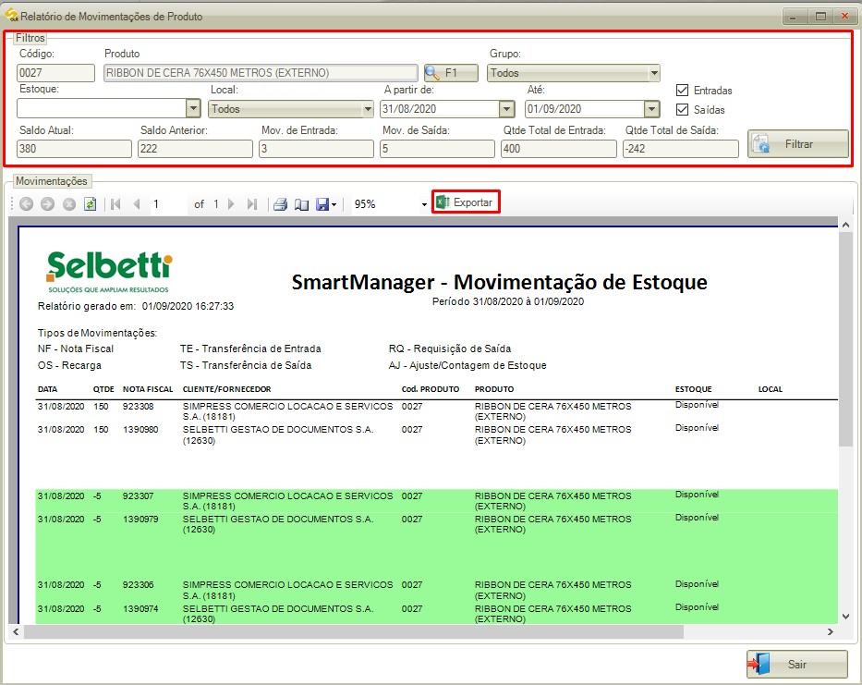This screenshot has height=685, width=862.
Task: Open the zoom level dropdown
Action: tap(424, 204)
